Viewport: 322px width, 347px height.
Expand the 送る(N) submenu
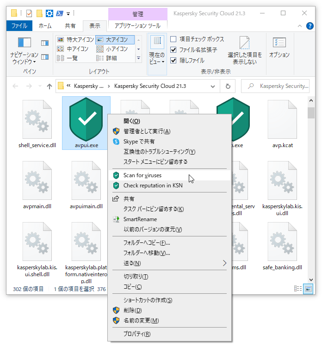225,263
